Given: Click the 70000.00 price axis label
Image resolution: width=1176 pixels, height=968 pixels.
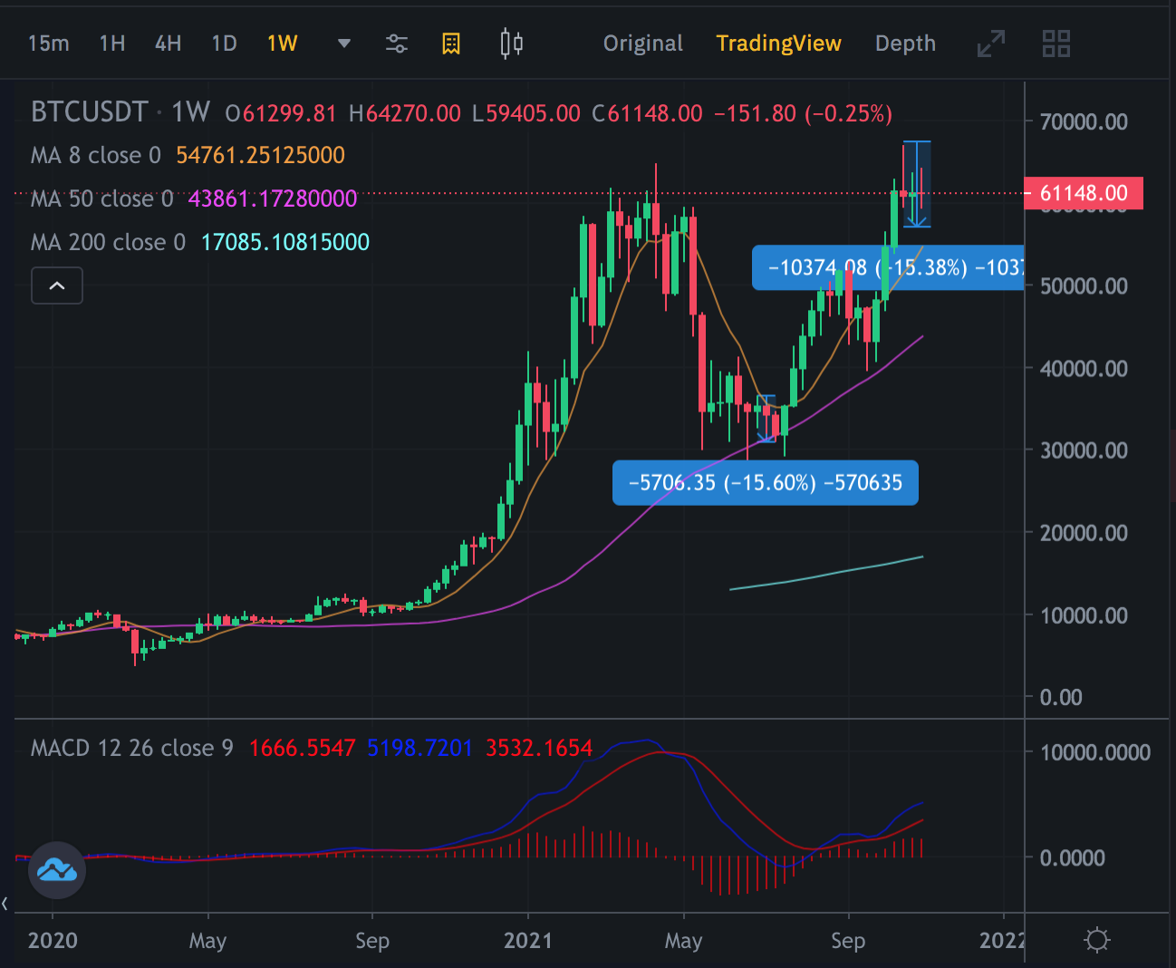Looking at the screenshot, I should click(x=1084, y=121).
